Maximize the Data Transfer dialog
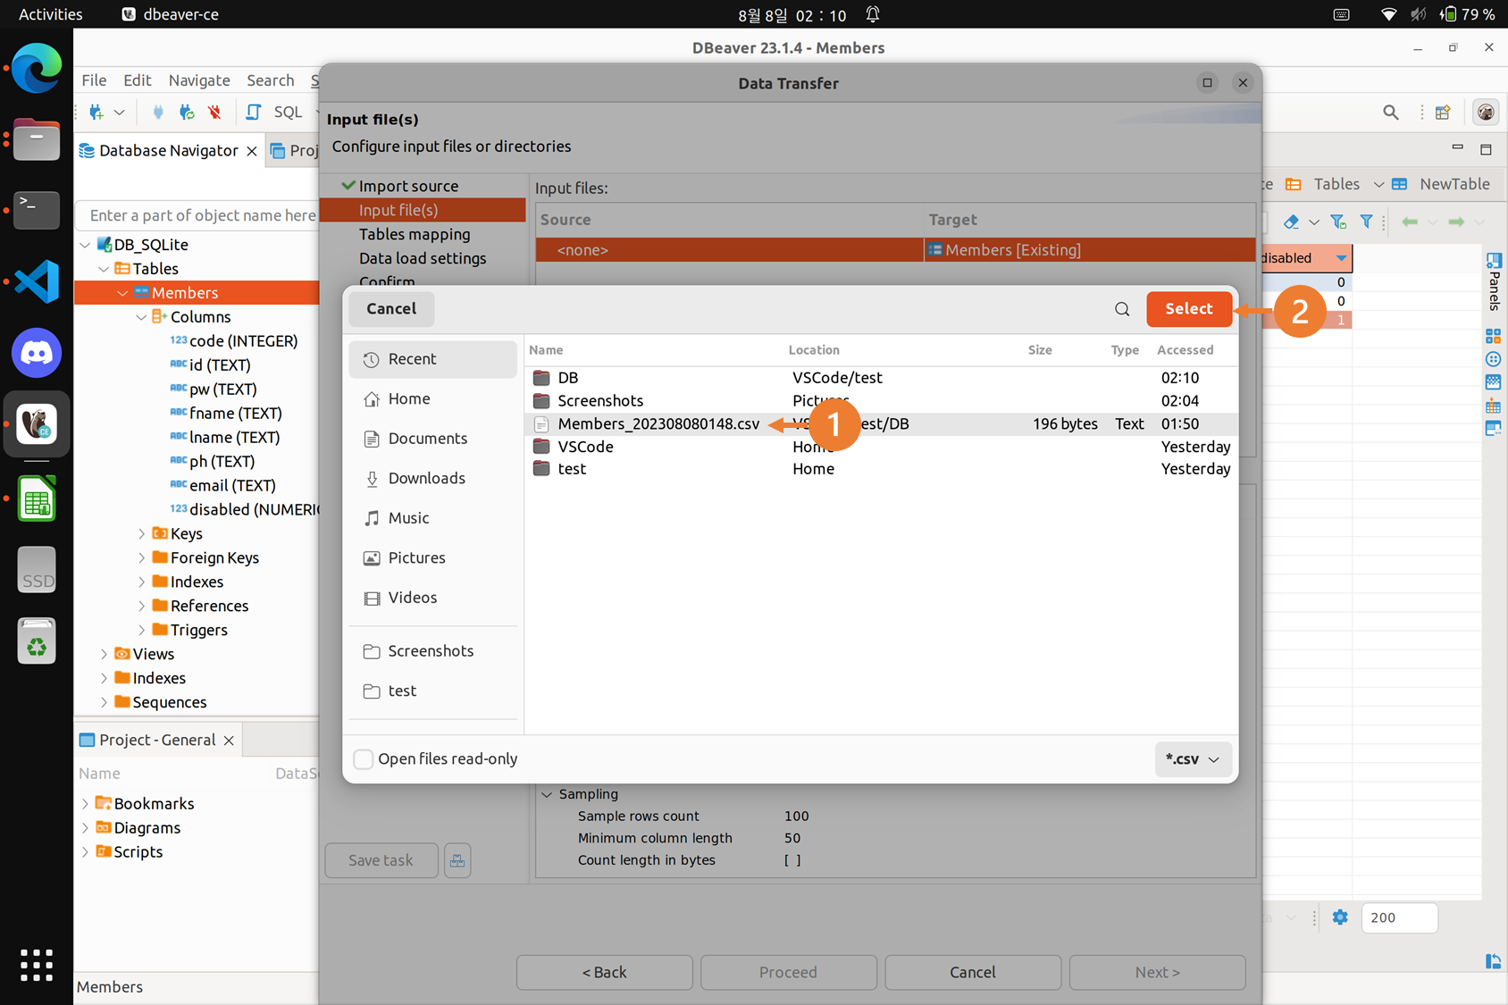This screenshot has height=1005, width=1508. coord(1207,82)
